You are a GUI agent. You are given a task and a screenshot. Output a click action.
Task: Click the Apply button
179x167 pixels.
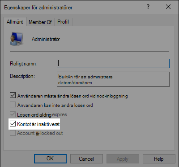pyautogui.click(x=123, y=159)
